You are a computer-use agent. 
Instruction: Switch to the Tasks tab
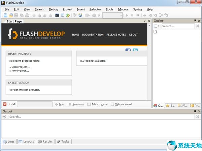coord(63,141)
